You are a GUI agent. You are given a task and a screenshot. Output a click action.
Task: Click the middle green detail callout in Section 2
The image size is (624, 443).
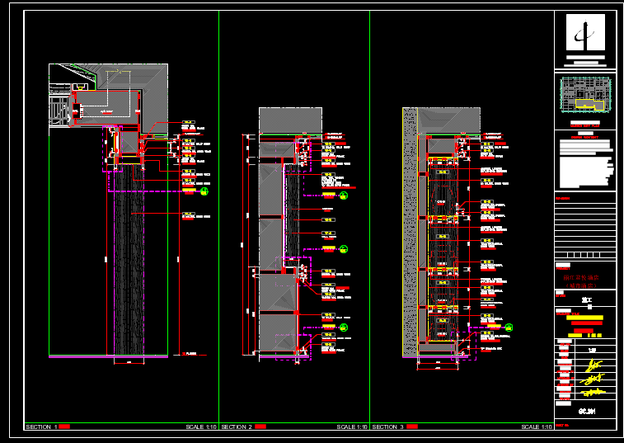[344, 249]
